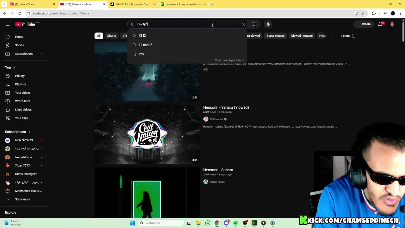
Task: Clear the search box with the X
Action: 243,24
